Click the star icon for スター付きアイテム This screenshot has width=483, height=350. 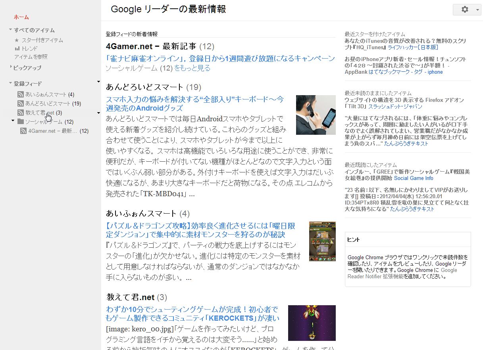click(17, 40)
